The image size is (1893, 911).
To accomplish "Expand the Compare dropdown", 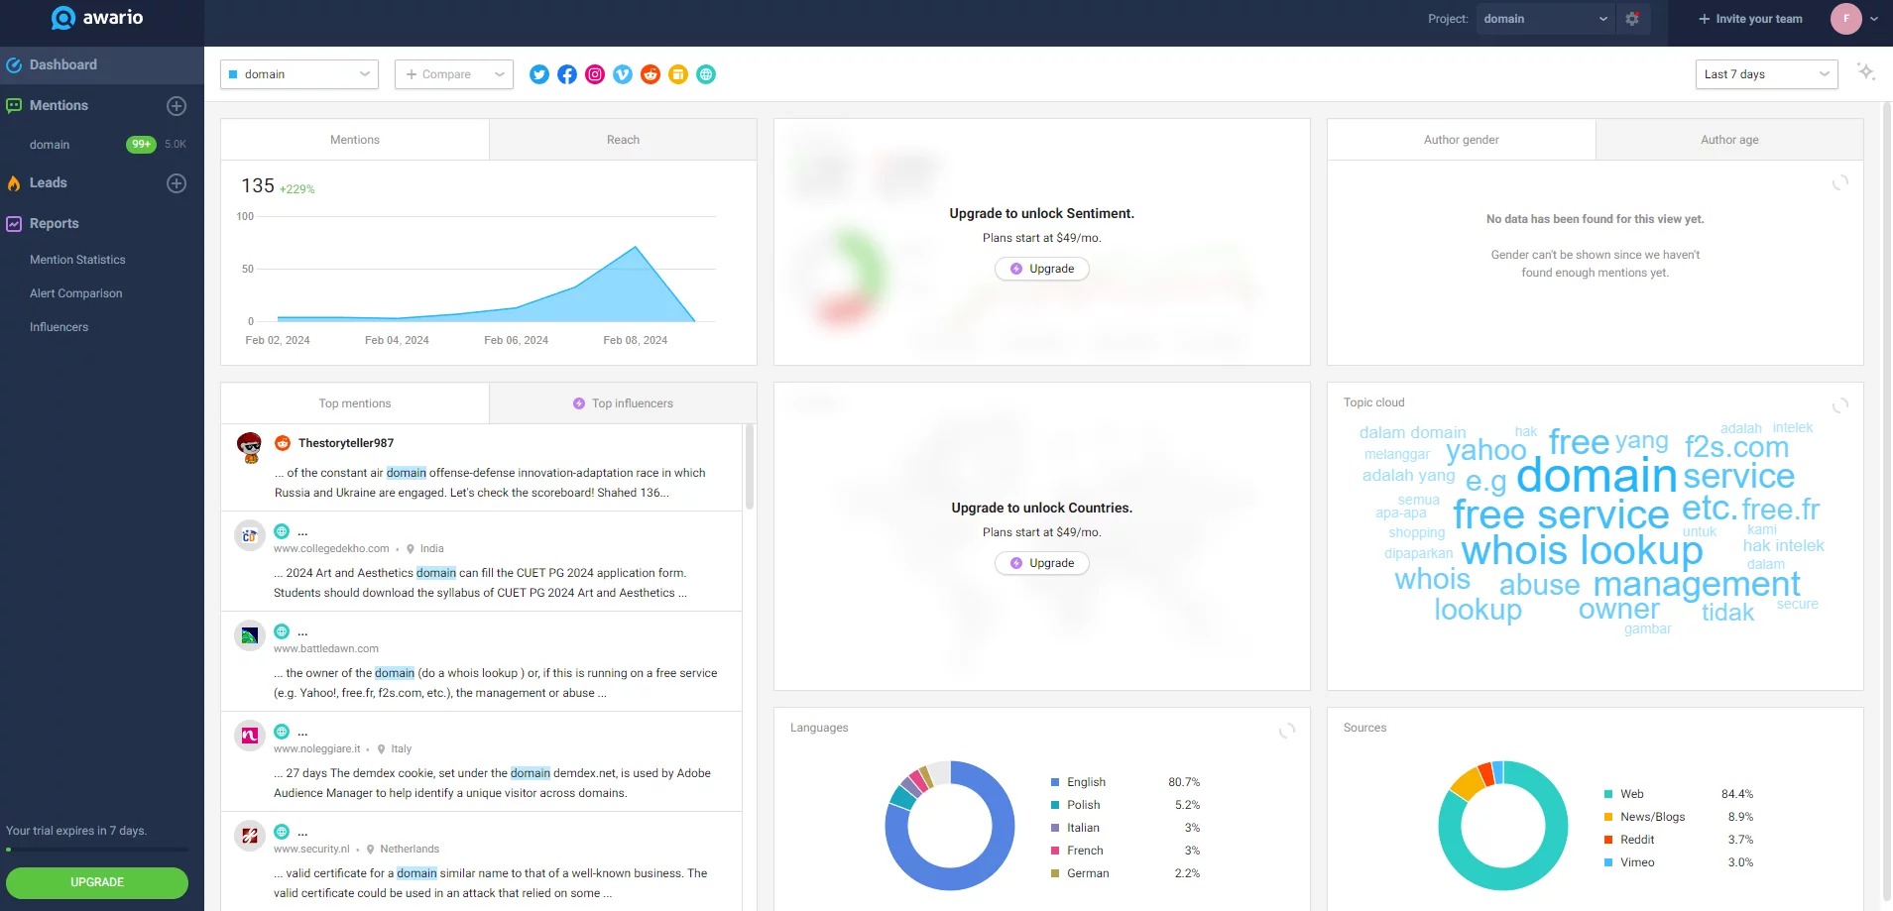I will point(454,74).
